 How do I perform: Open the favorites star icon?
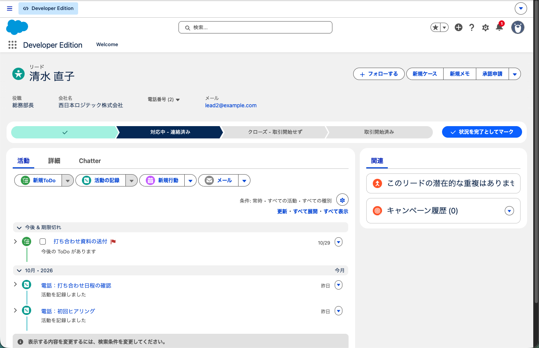coord(436,27)
